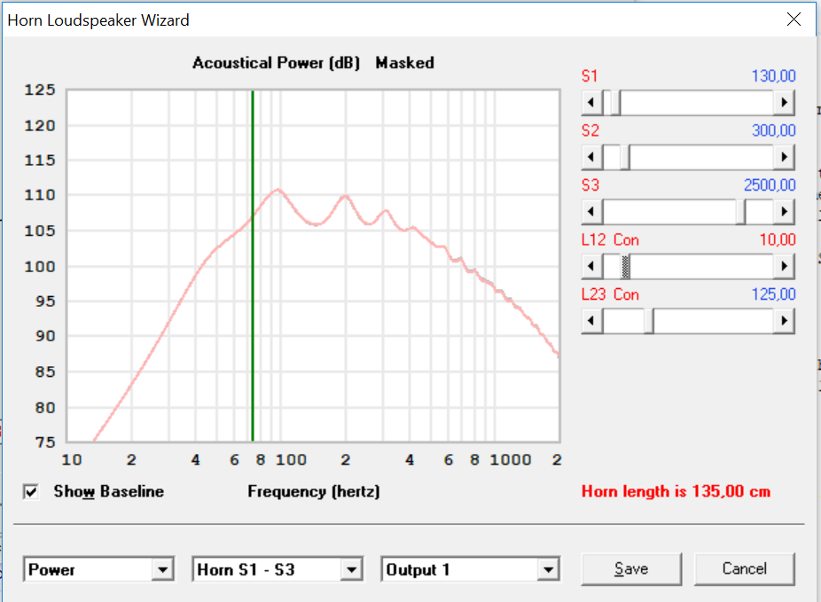Click the S3 slider left arrow
821x602 pixels.
click(591, 212)
